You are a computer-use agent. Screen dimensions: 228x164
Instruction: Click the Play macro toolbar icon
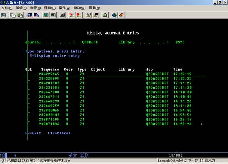tap(88, 15)
